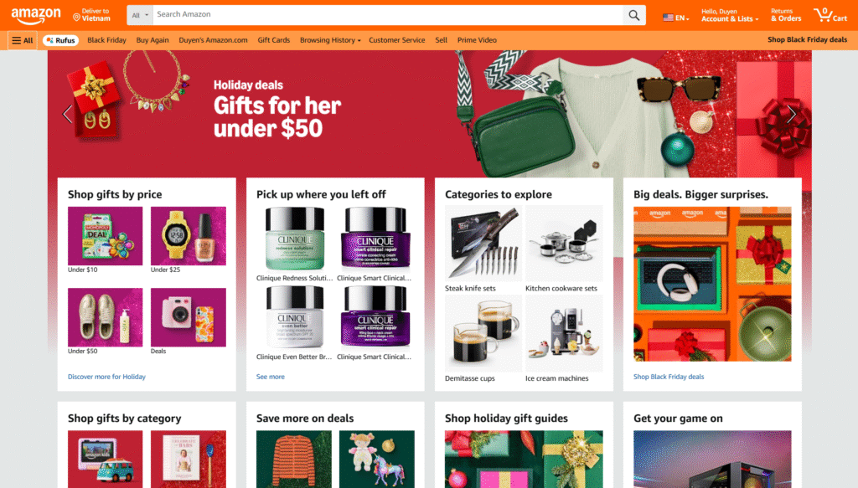Click the Amazon logo
This screenshot has width=858, height=488.
36,15
